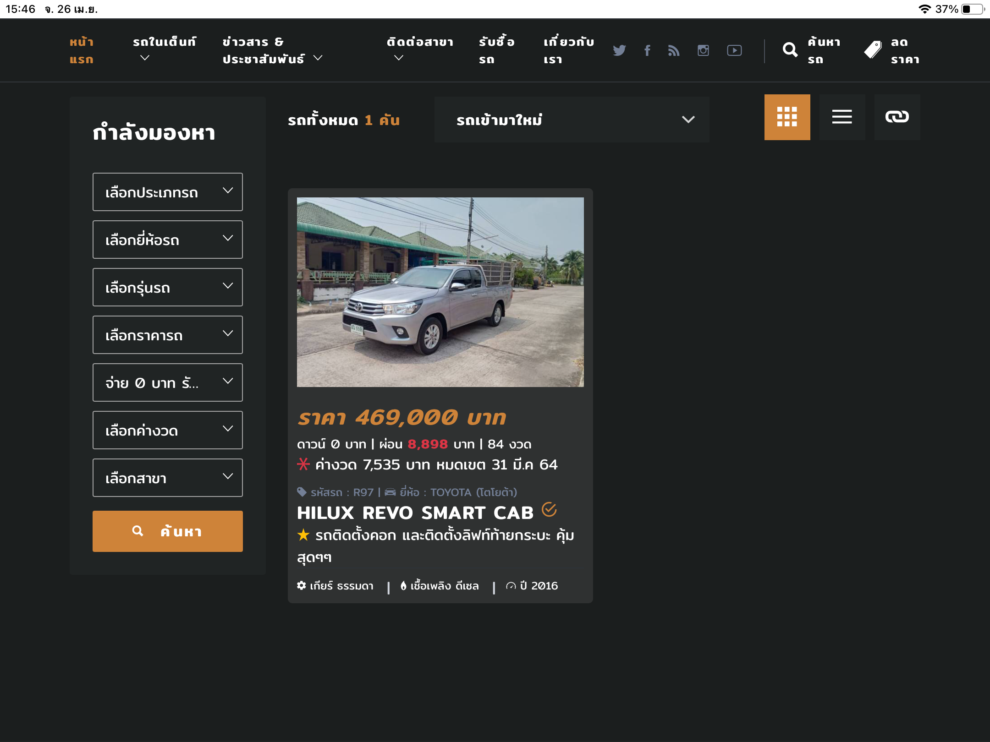Open the รถเข้ามาใหม่ sorting dropdown
This screenshot has height=742, width=990.
coord(572,120)
